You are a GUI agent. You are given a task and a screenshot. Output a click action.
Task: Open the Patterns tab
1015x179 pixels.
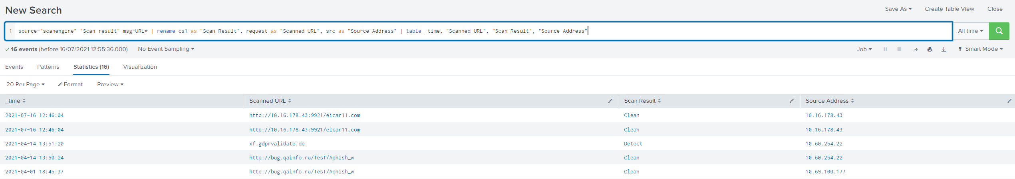pos(48,67)
